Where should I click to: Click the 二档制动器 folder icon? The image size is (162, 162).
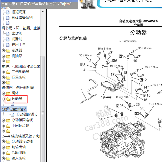point(8,72)
